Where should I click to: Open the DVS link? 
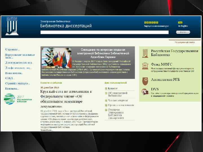pyautogui.click(x=155, y=89)
